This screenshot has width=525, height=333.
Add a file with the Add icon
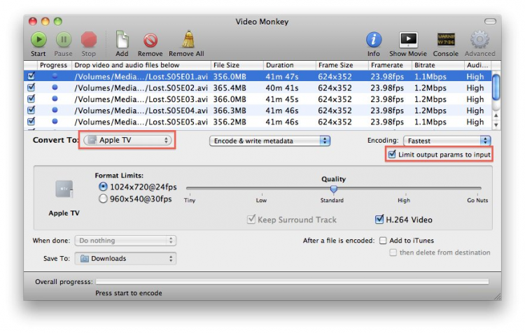click(x=122, y=39)
